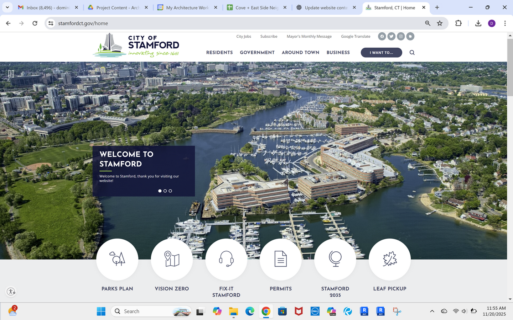Click the Subscribe link
This screenshot has height=320, width=513.
point(269,37)
